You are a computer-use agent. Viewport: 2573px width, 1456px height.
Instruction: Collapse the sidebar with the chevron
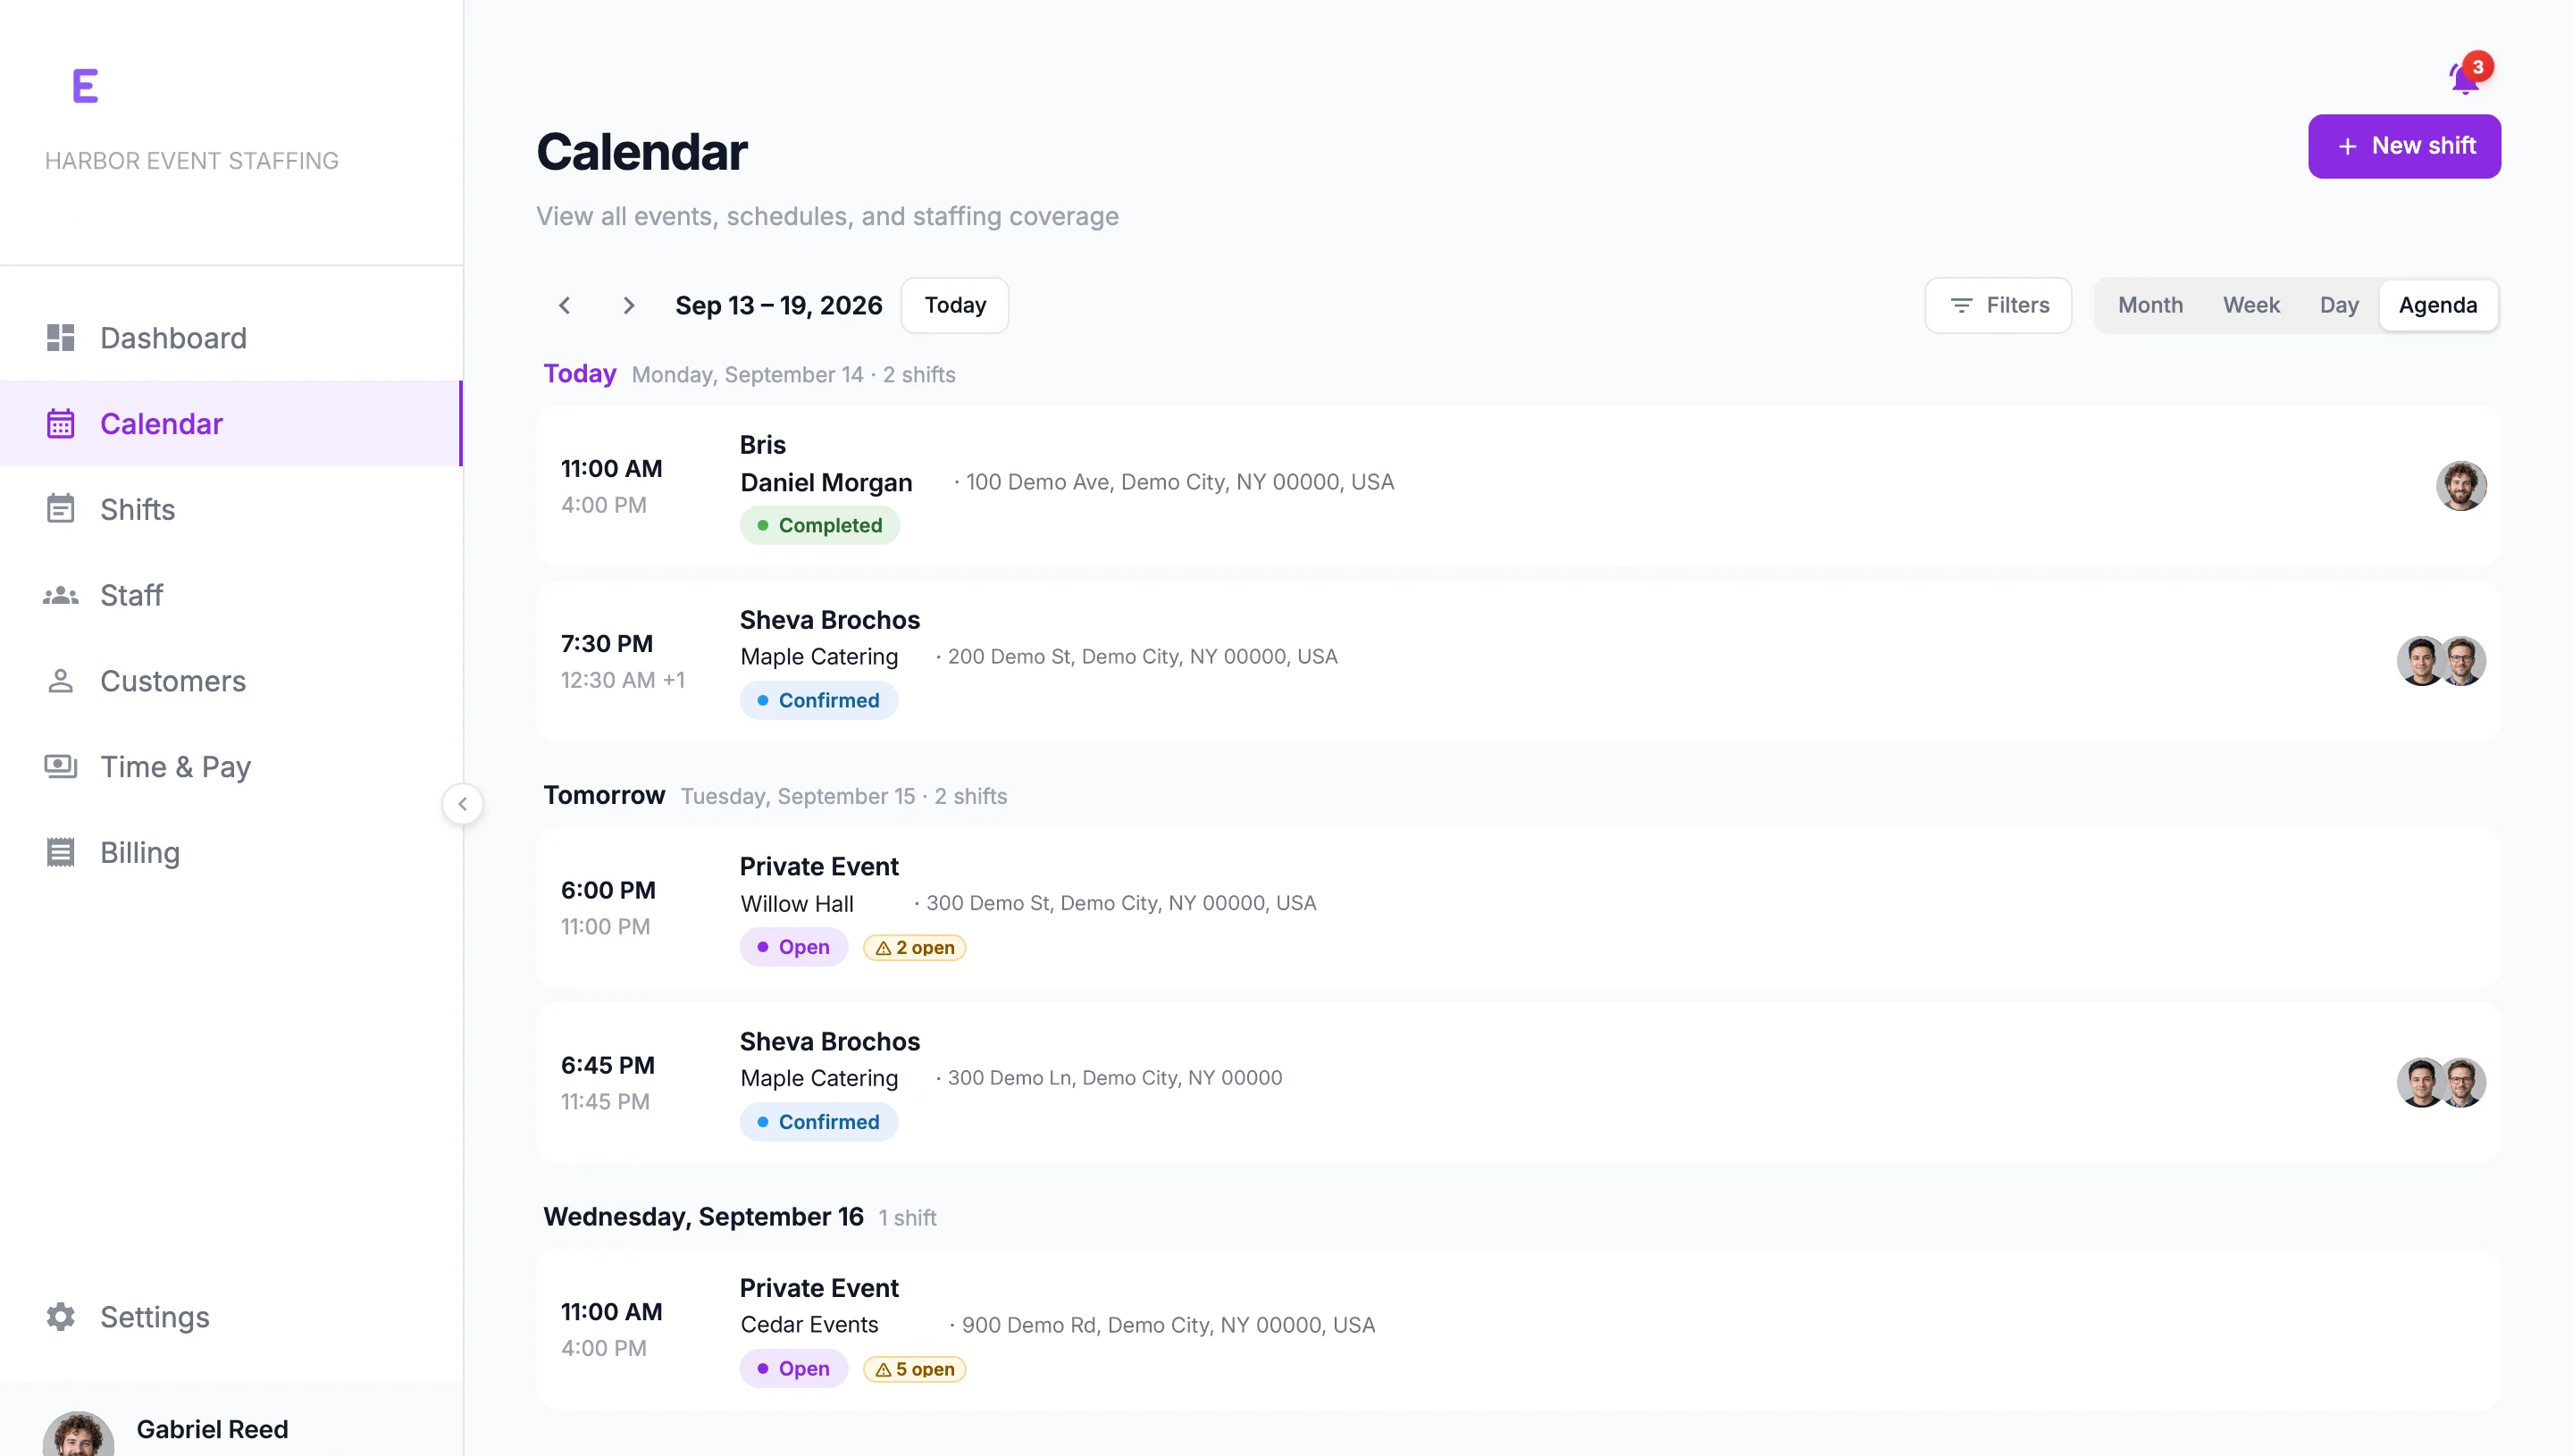462,804
